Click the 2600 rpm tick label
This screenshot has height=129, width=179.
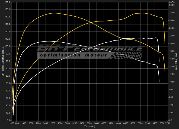[53, 124]
